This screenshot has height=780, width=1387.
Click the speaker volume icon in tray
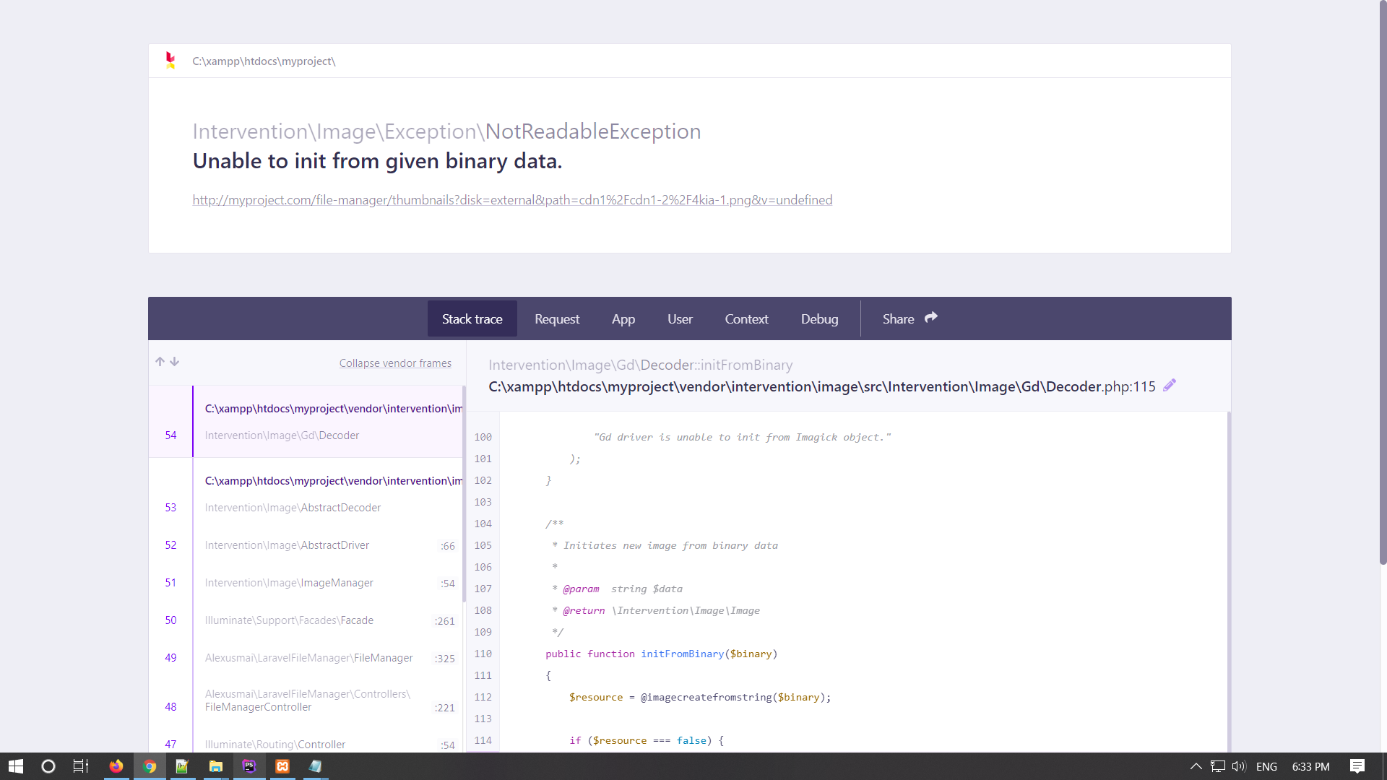point(1238,766)
